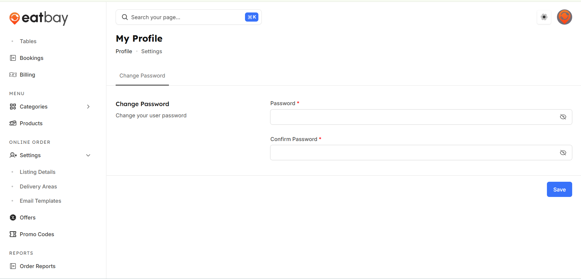Collapse the Settings submenu chevron
Screen dimensions: 581x279
pyautogui.click(x=88, y=155)
